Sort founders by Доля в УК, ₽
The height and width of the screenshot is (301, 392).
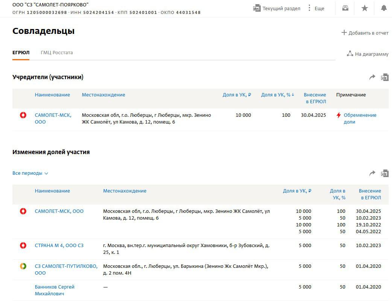pos(237,95)
